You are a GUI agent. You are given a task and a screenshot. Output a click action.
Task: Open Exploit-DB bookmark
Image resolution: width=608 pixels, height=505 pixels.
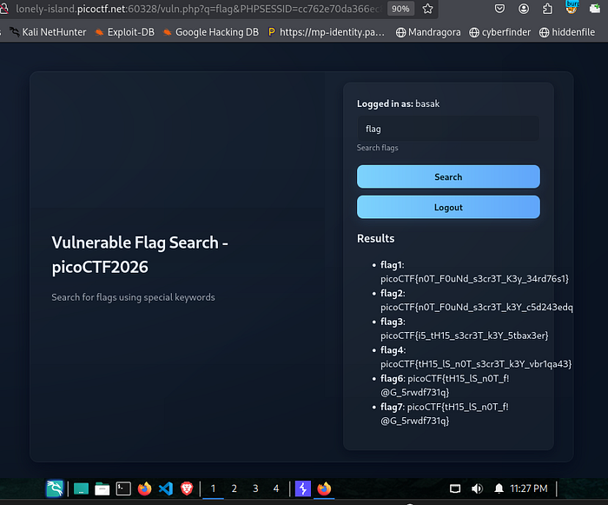[x=124, y=32]
